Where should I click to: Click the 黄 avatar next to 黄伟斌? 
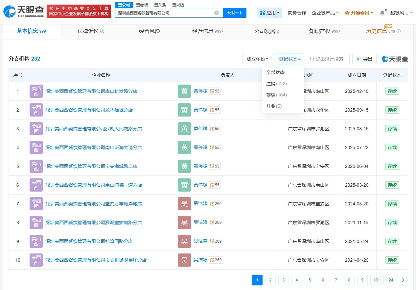[184, 91]
